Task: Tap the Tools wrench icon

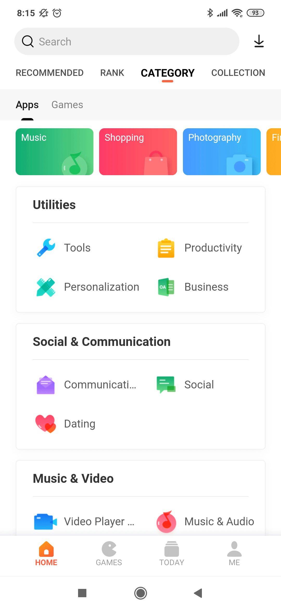Action: tap(46, 248)
